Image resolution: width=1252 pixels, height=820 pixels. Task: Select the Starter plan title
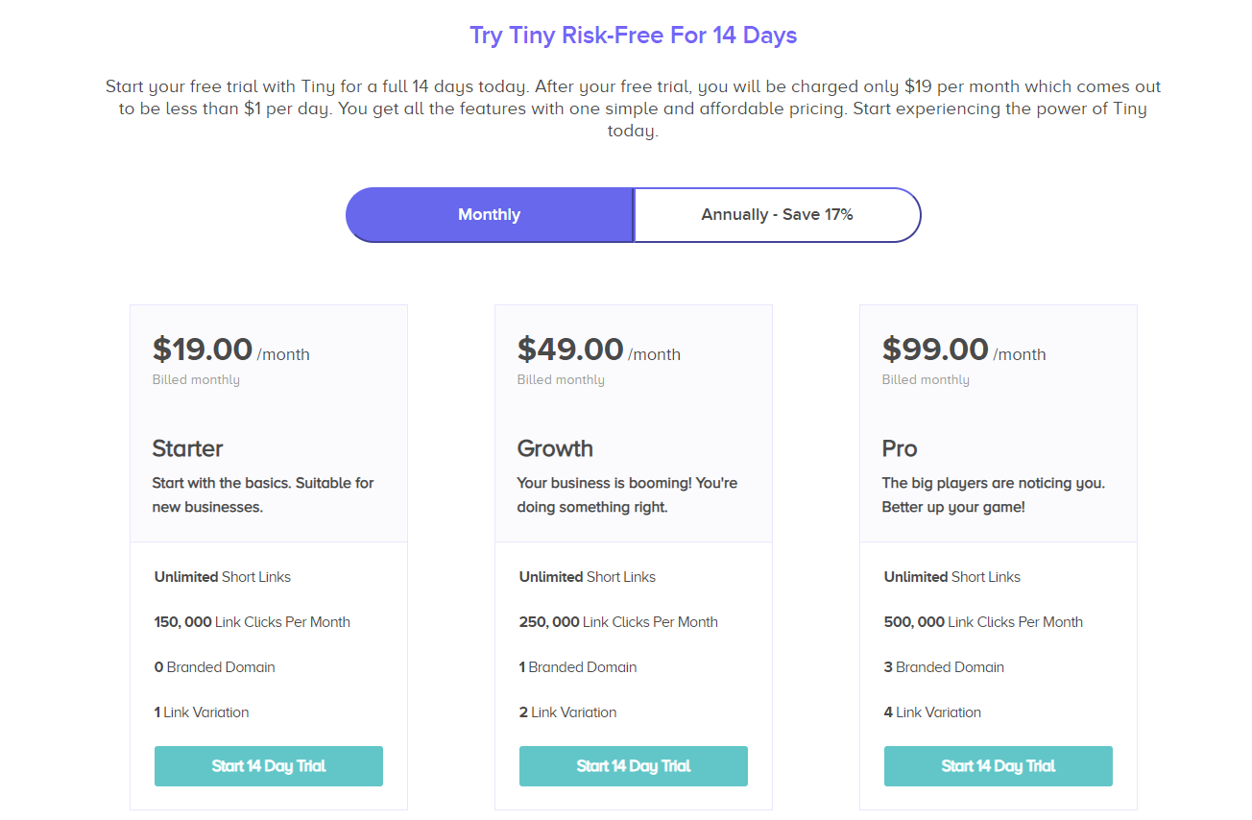(187, 448)
